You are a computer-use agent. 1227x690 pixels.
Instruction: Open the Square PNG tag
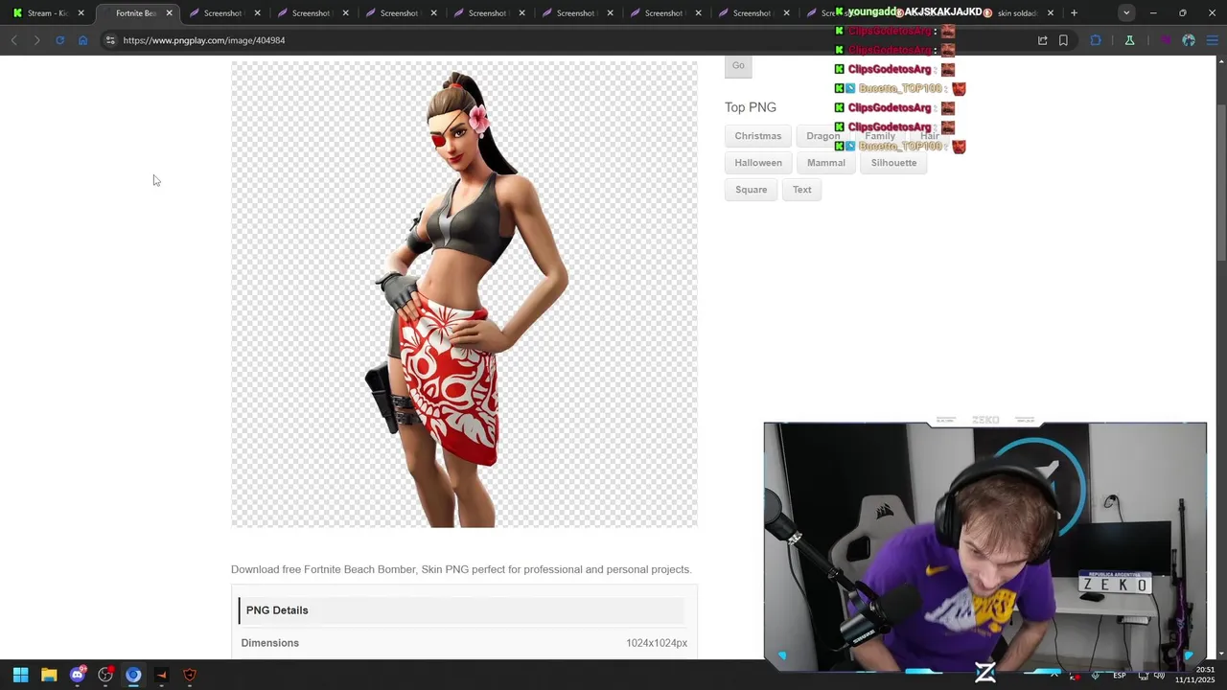(x=752, y=190)
